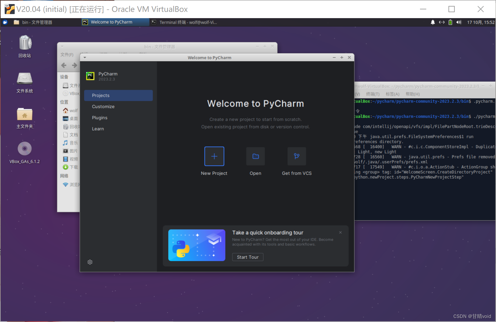Click the Start Tour button
This screenshot has width=496, height=322.
pos(248,257)
